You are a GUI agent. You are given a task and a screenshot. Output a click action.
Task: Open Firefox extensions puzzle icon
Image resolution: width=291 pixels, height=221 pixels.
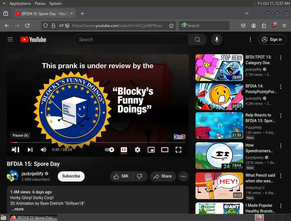click(x=264, y=26)
